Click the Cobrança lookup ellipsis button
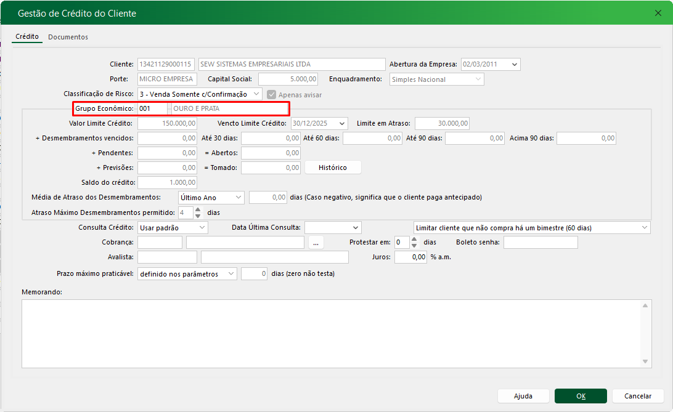Viewport: 673px width, 412px height. coord(316,243)
